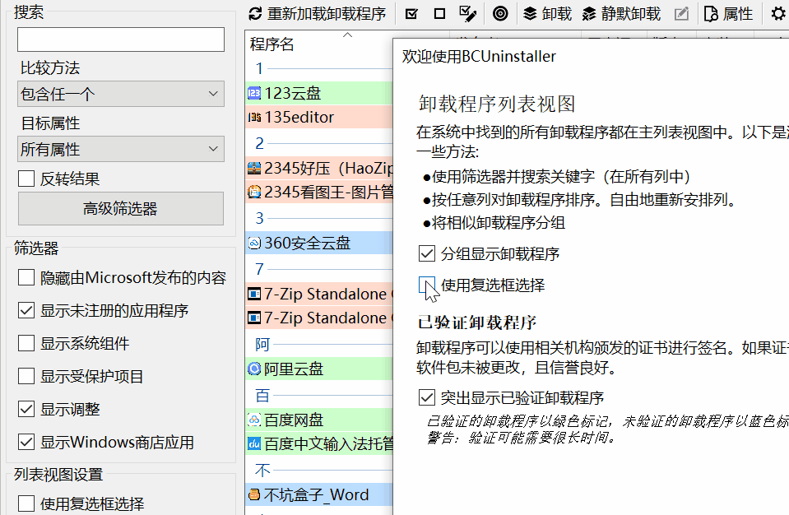Select the 阿里云盘 entry name
Screen dimensions: 789x515
click(294, 369)
